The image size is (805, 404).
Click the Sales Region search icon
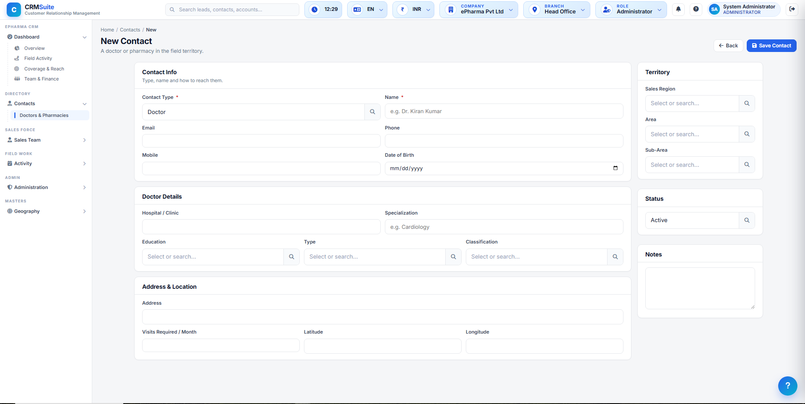(x=747, y=104)
